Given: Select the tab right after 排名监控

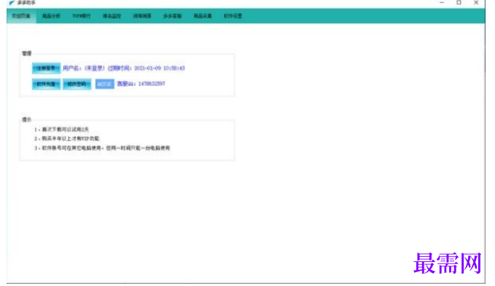Looking at the screenshot, I should pos(142,16).
